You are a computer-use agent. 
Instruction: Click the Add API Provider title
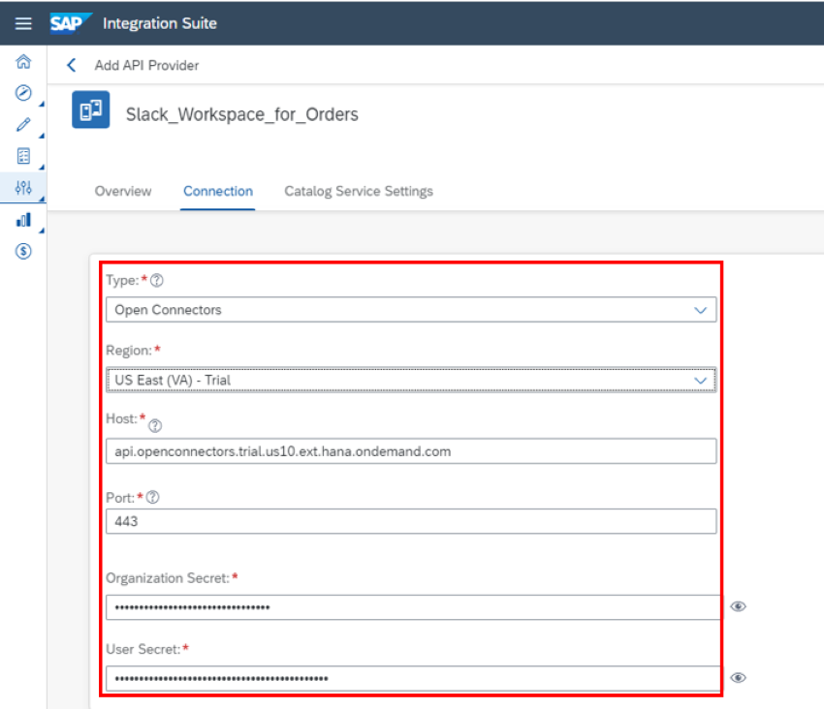click(146, 65)
